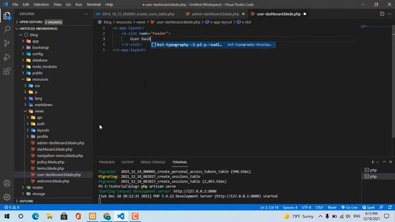This screenshot has width=395, height=222.
Task: Open the Accounts menu icon
Action: click(x=7, y=183)
